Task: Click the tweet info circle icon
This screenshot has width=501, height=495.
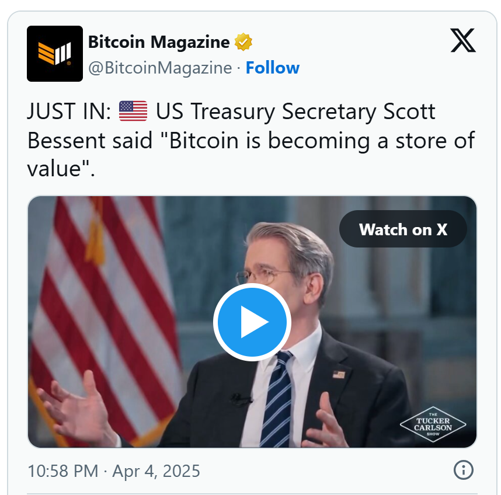Action: pos(463,470)
